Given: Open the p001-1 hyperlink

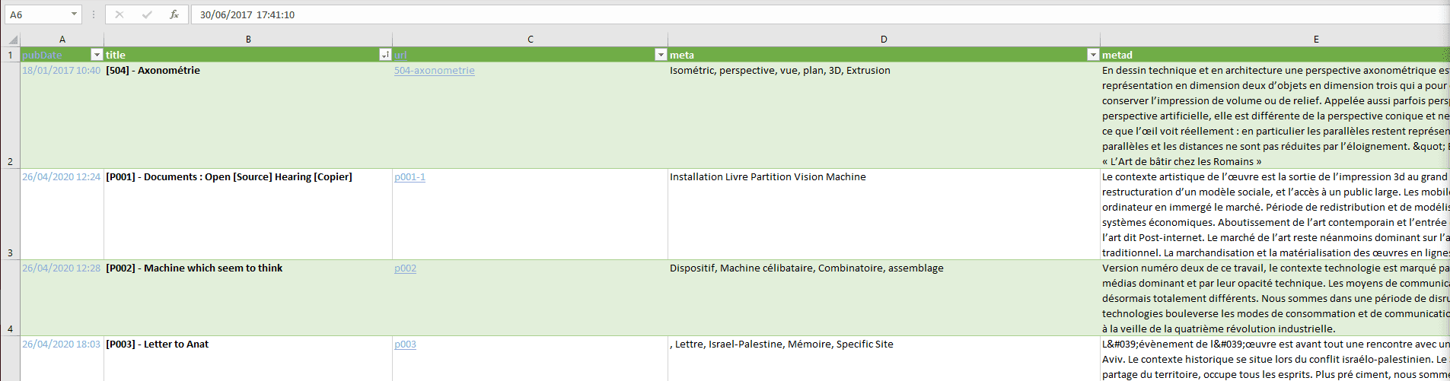Looking at the screenshot, I should 410,176.
